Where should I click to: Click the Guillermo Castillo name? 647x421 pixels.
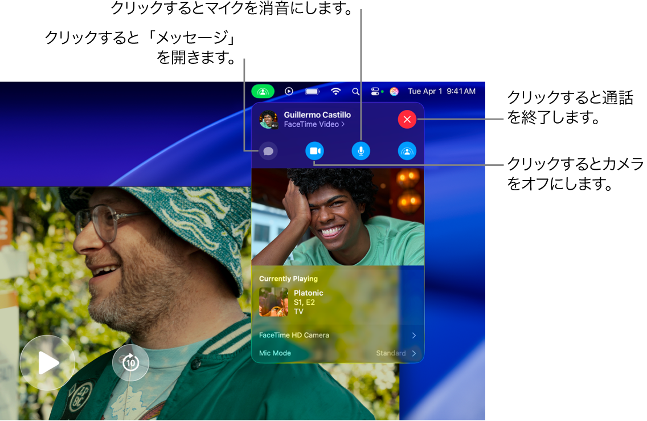point(317,115)
